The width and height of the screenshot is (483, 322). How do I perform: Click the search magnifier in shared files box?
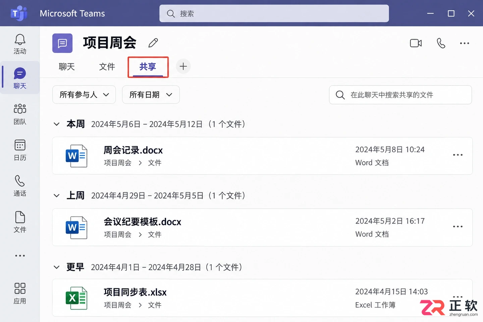coord(340,95)
